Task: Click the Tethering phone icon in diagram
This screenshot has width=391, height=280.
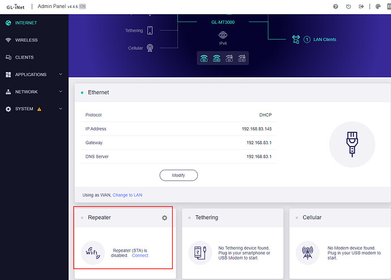Action: click(150, 31)
